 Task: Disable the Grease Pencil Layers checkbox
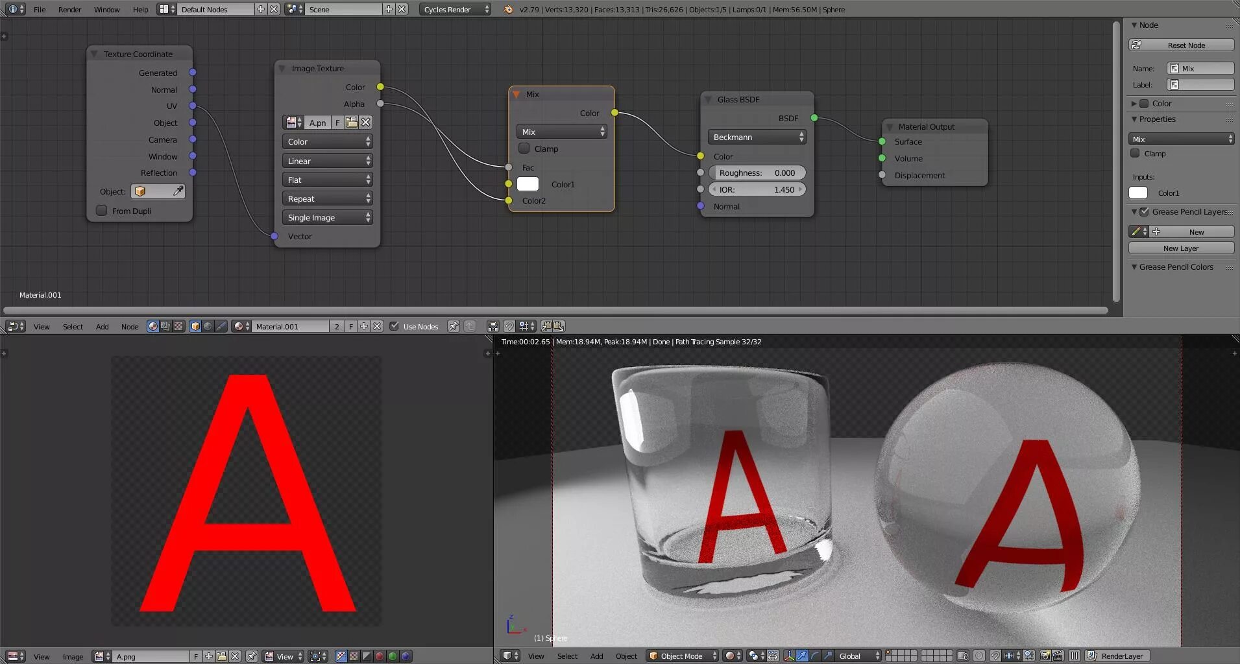1145,211
